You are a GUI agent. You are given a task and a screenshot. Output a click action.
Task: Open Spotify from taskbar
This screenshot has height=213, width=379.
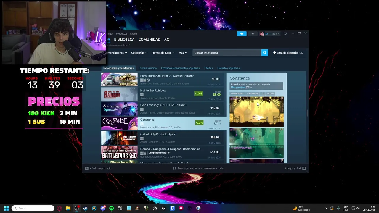point(111,208)
